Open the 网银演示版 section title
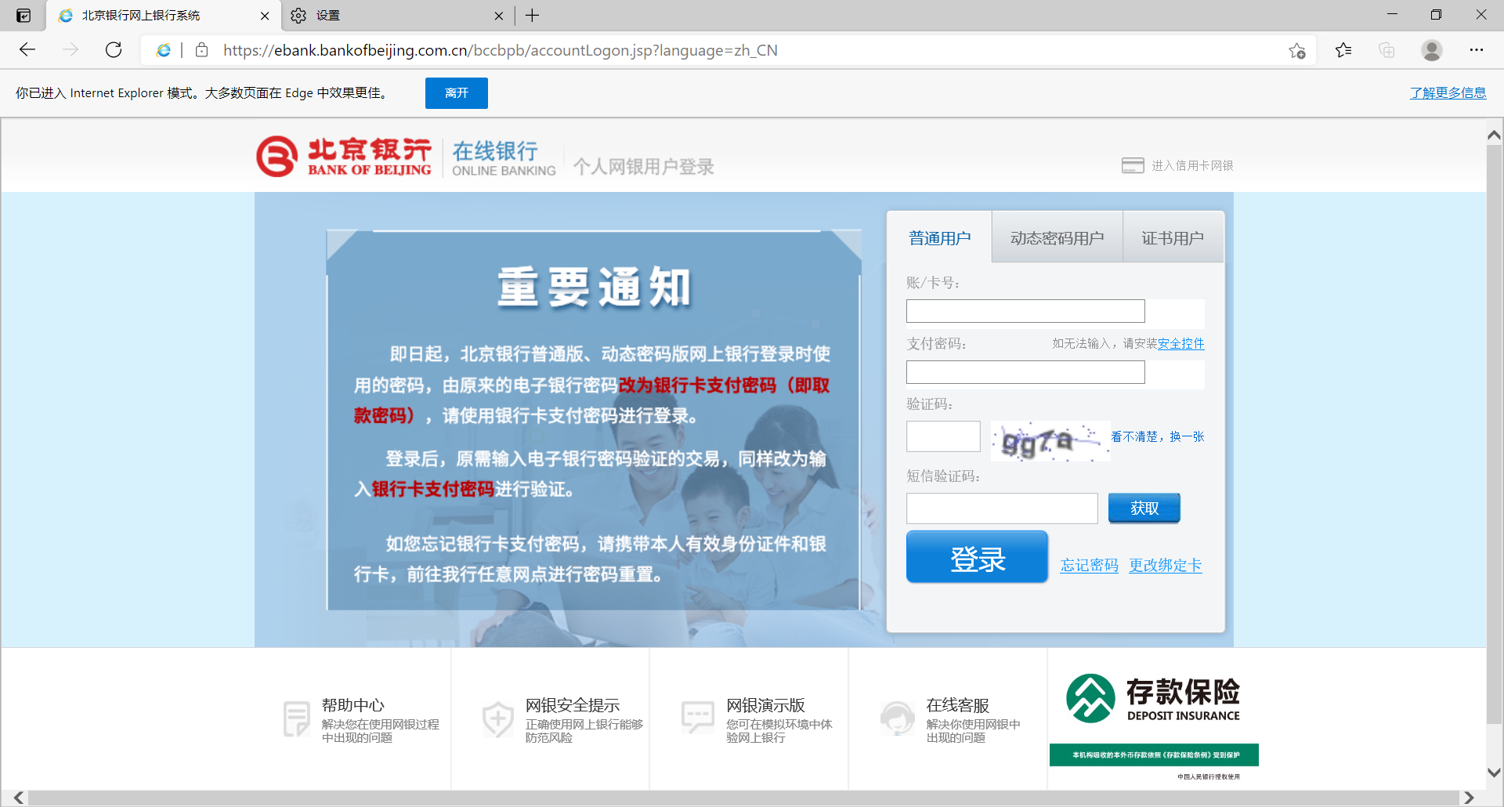This screenshot has height=807, width=1504. (765, 705)
